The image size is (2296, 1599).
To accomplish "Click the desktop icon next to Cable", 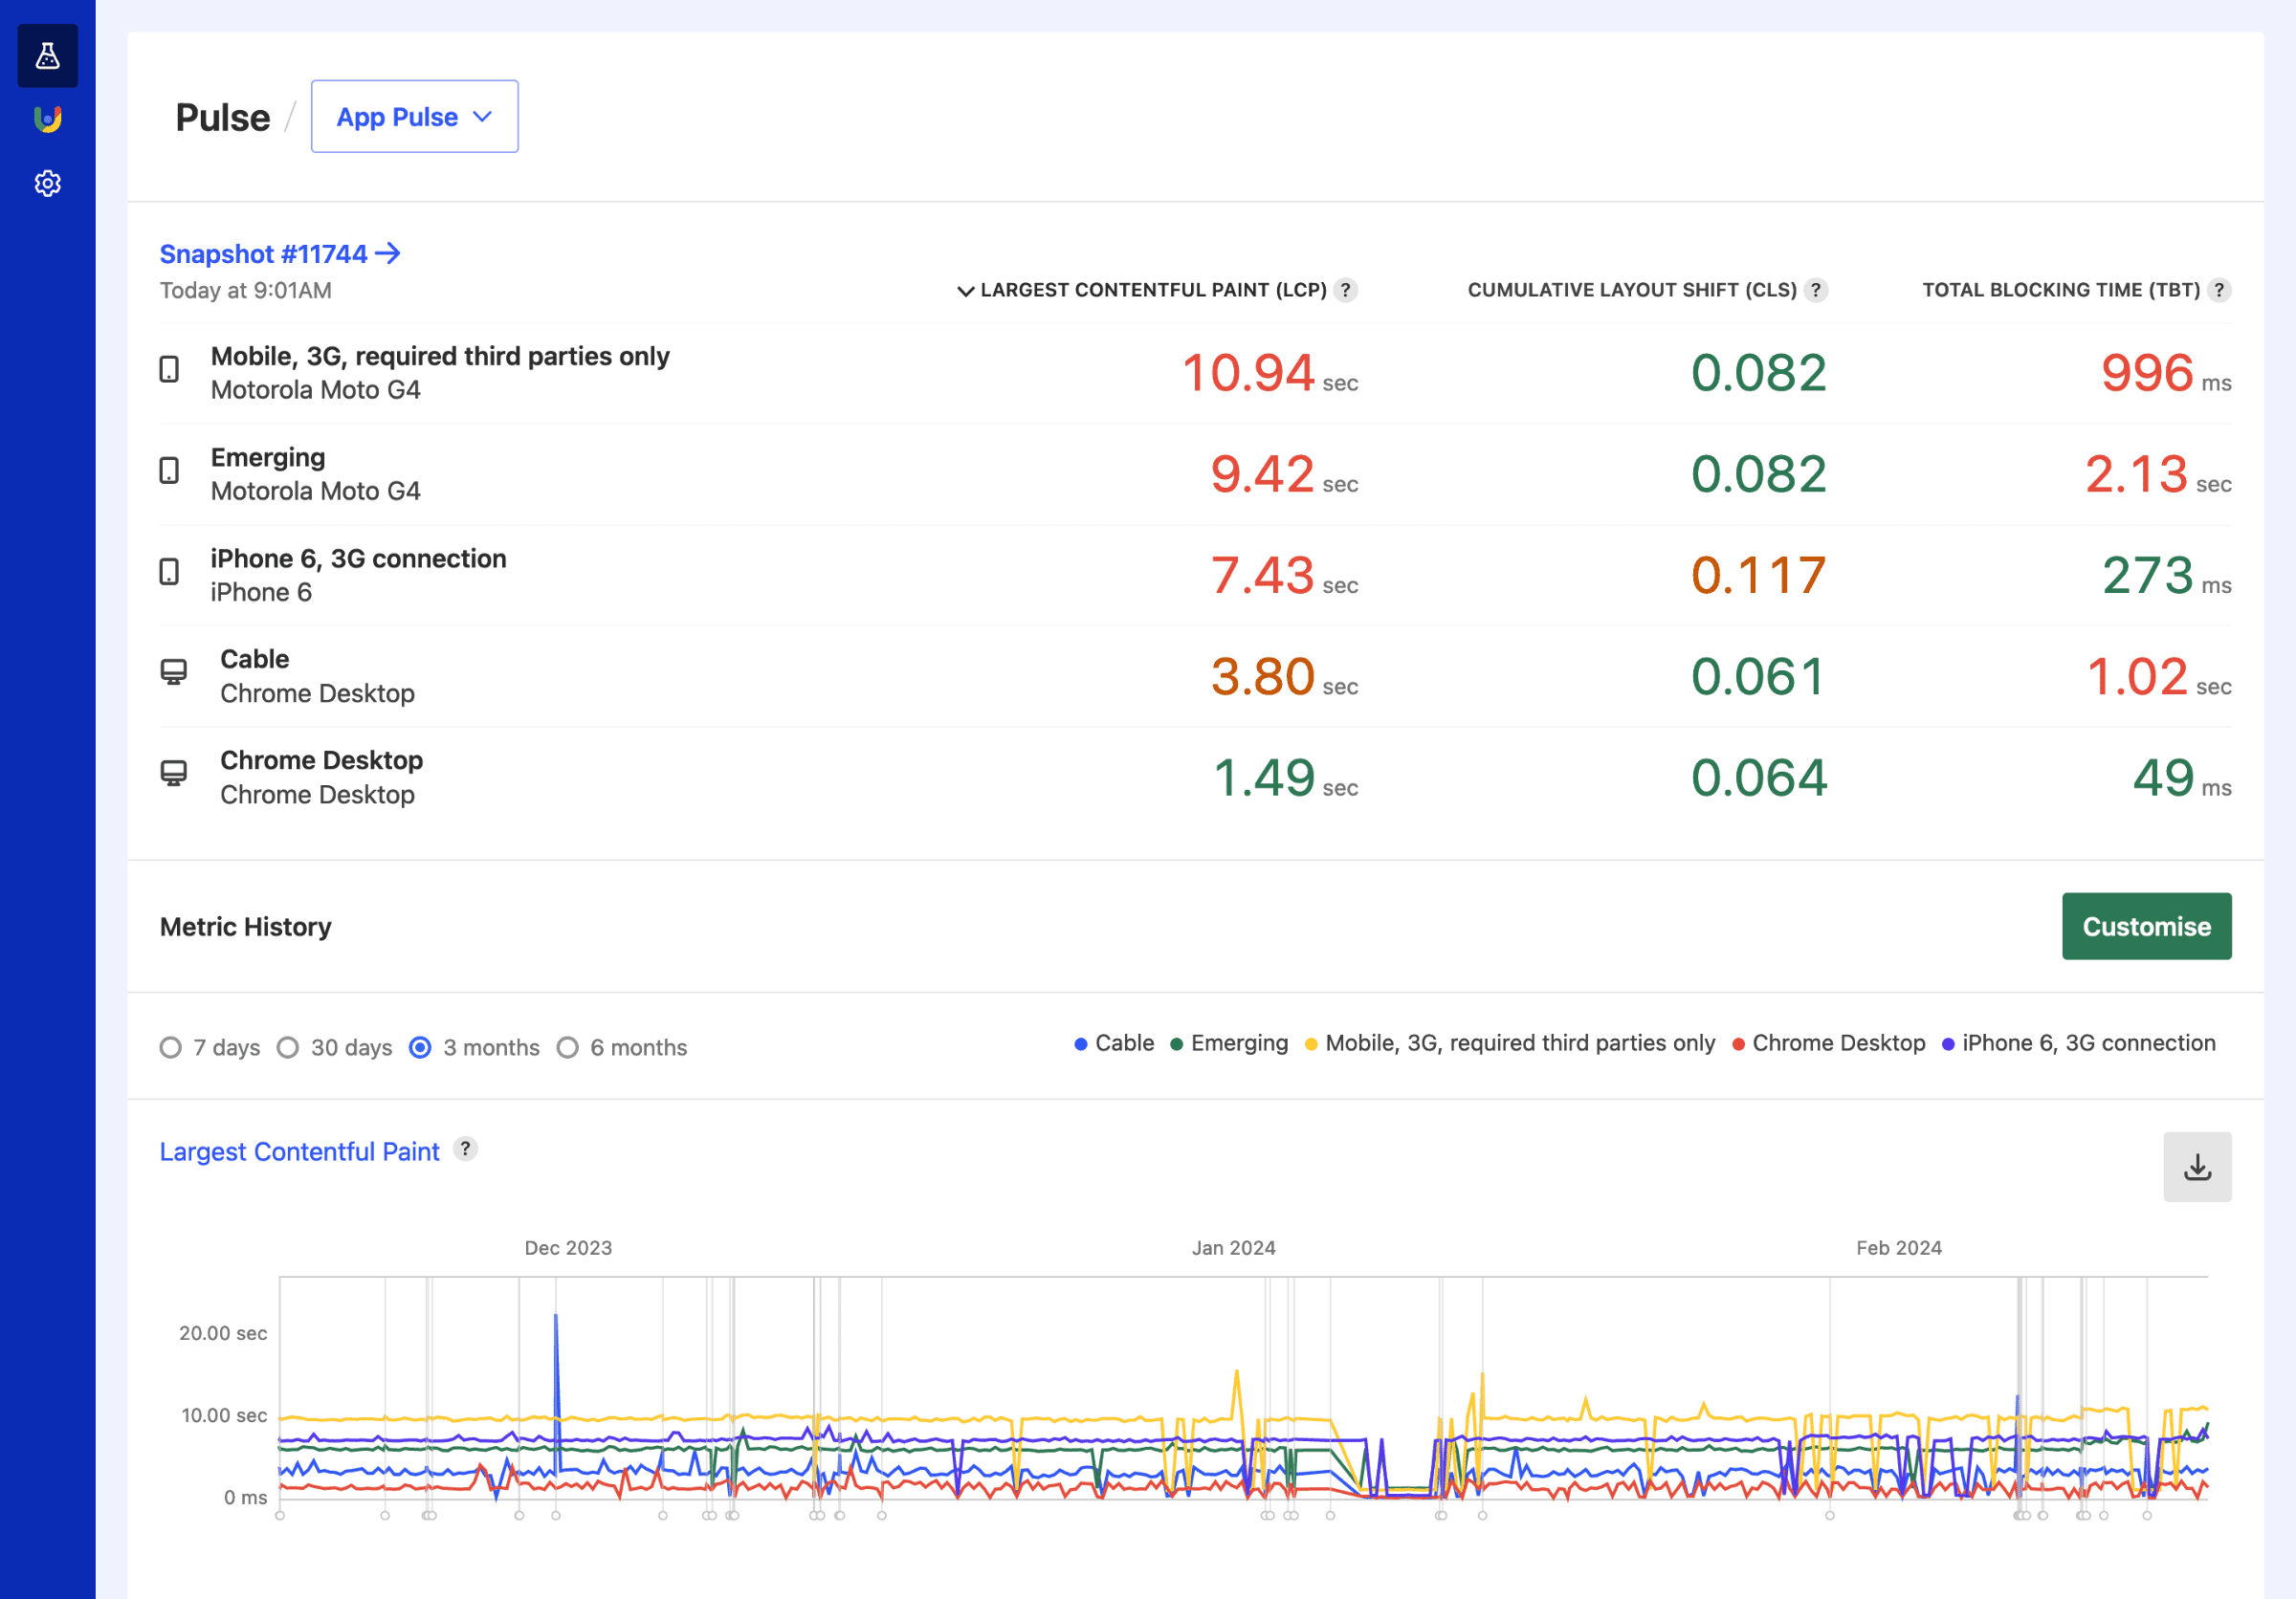I will tap(175, 671).
